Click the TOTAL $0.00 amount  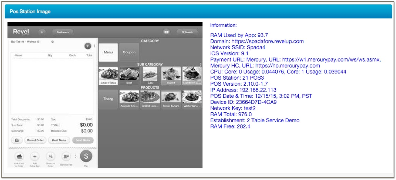click(86, 125)
